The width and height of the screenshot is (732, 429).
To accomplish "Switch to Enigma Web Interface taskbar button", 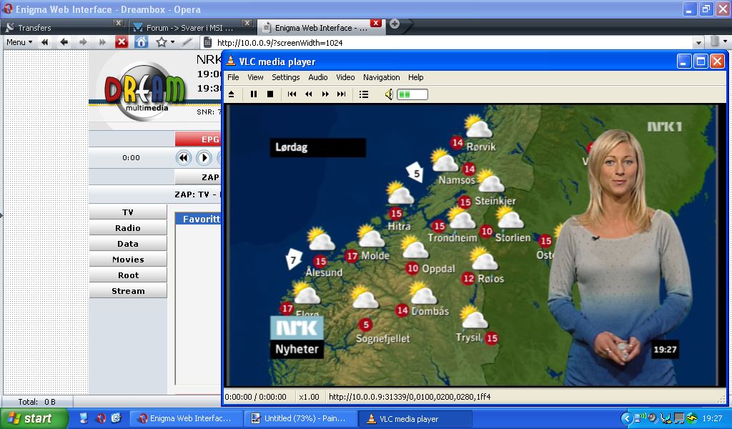I will [x=186, y=418].
